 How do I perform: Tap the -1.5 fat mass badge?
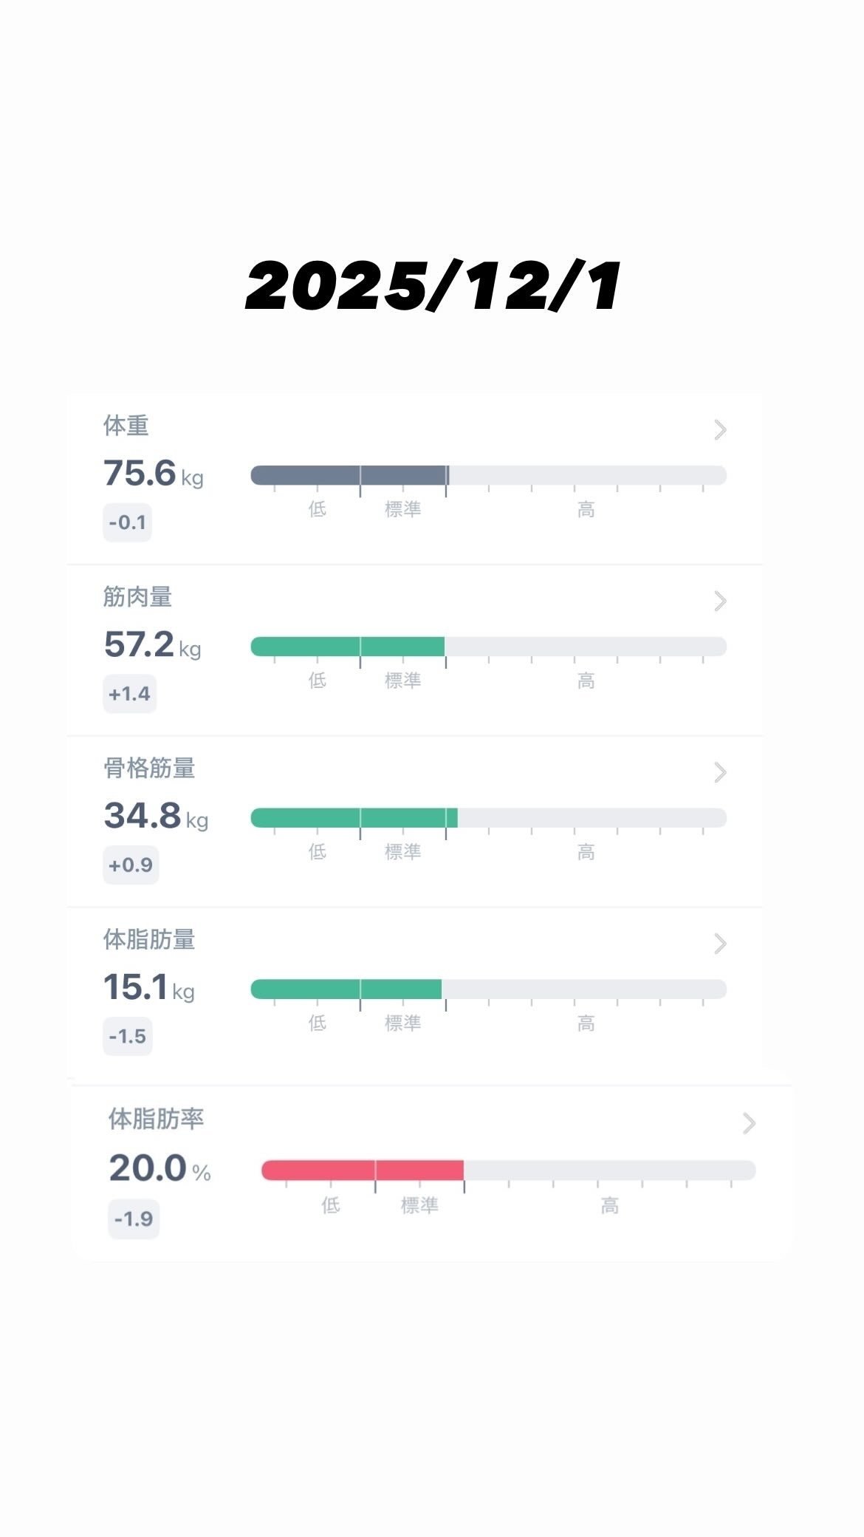point(127,1036)
